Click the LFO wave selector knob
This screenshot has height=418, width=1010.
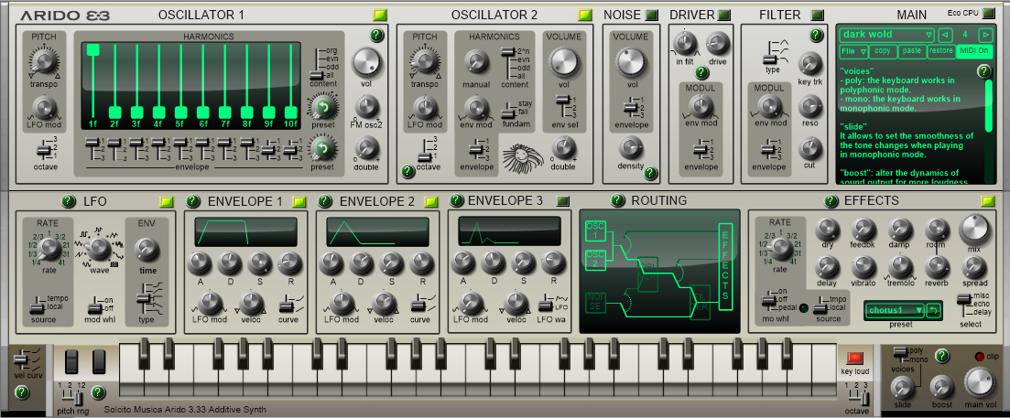(x=98, y=248)
